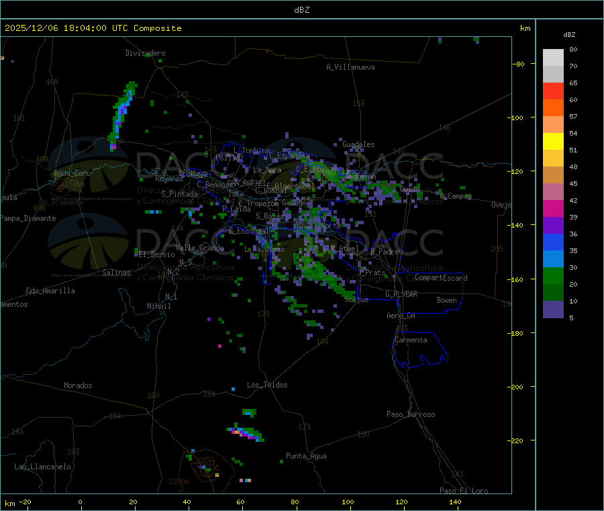Pick the 45 dBZ brown legend swatch
The height and width of the screenshot is (511, 604).
tap(553, 175)
